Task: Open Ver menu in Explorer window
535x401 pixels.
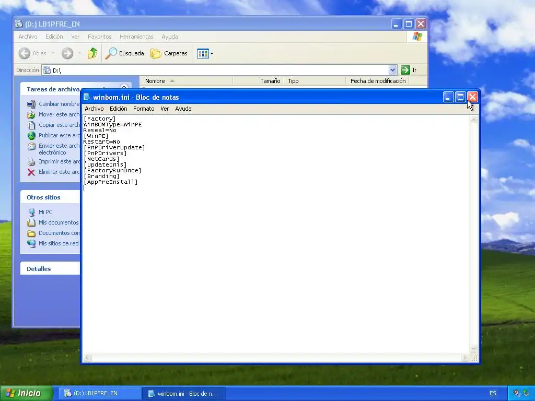Action: pyautogui.click(x=75, y=37)
